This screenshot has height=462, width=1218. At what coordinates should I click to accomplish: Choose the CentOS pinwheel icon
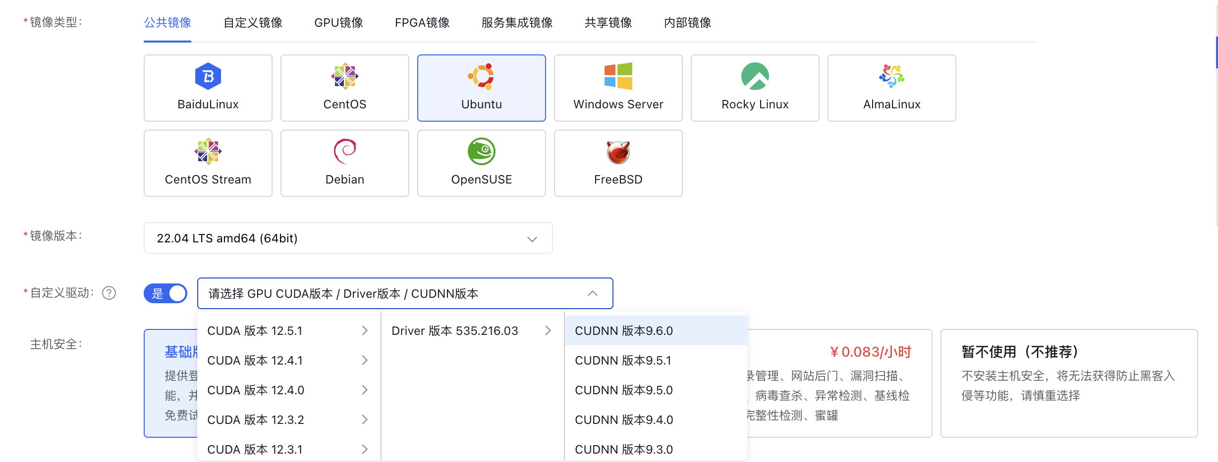(345, 76)
